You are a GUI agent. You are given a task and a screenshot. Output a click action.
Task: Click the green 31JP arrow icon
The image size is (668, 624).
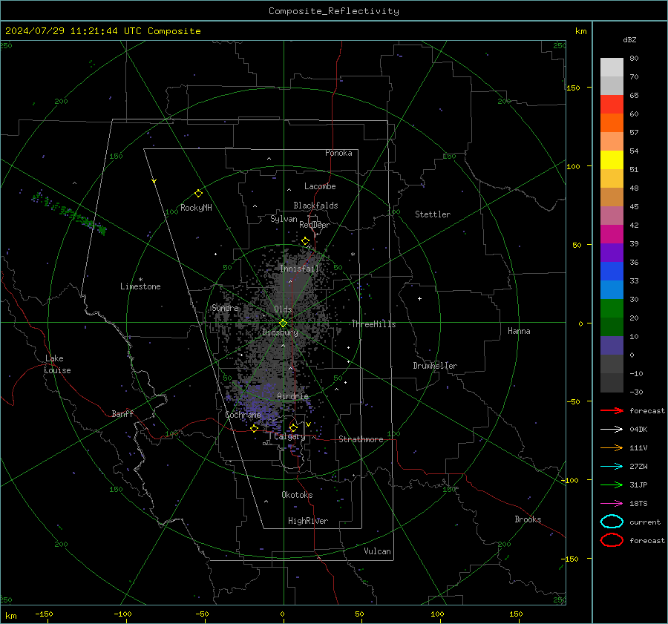(x=612, y=485)
